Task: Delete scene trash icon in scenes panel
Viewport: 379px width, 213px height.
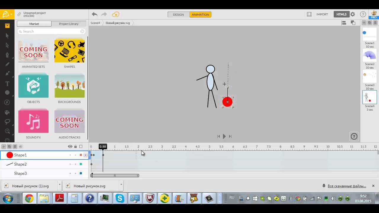Action: pyautogui.click(x=375, y=23)
